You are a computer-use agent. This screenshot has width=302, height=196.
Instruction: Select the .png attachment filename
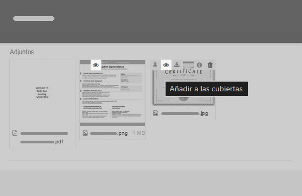pos(109,133)
